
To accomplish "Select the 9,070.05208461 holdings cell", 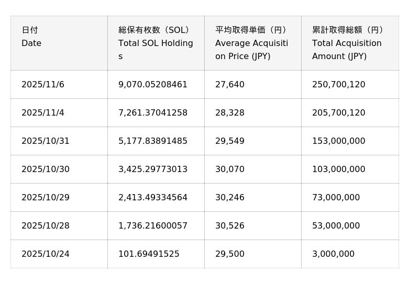I will click(x=153, y=85).
